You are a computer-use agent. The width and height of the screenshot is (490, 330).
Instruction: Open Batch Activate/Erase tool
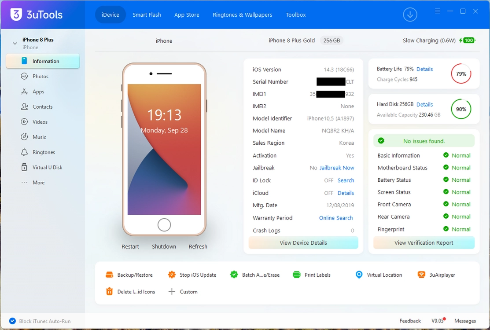[x=255, y=275]
